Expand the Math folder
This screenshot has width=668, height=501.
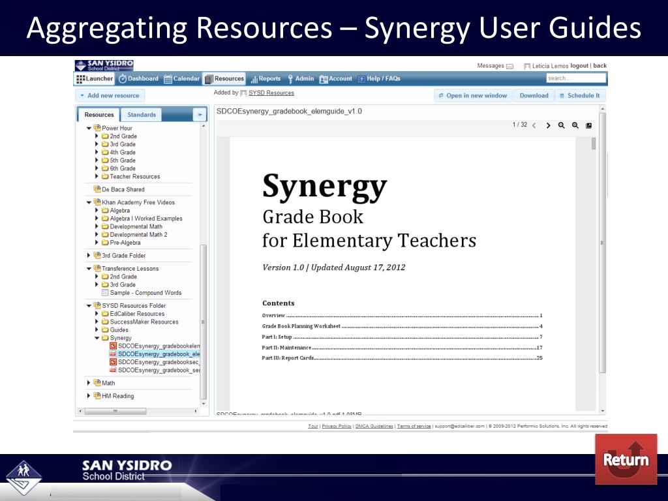point(89,383)
